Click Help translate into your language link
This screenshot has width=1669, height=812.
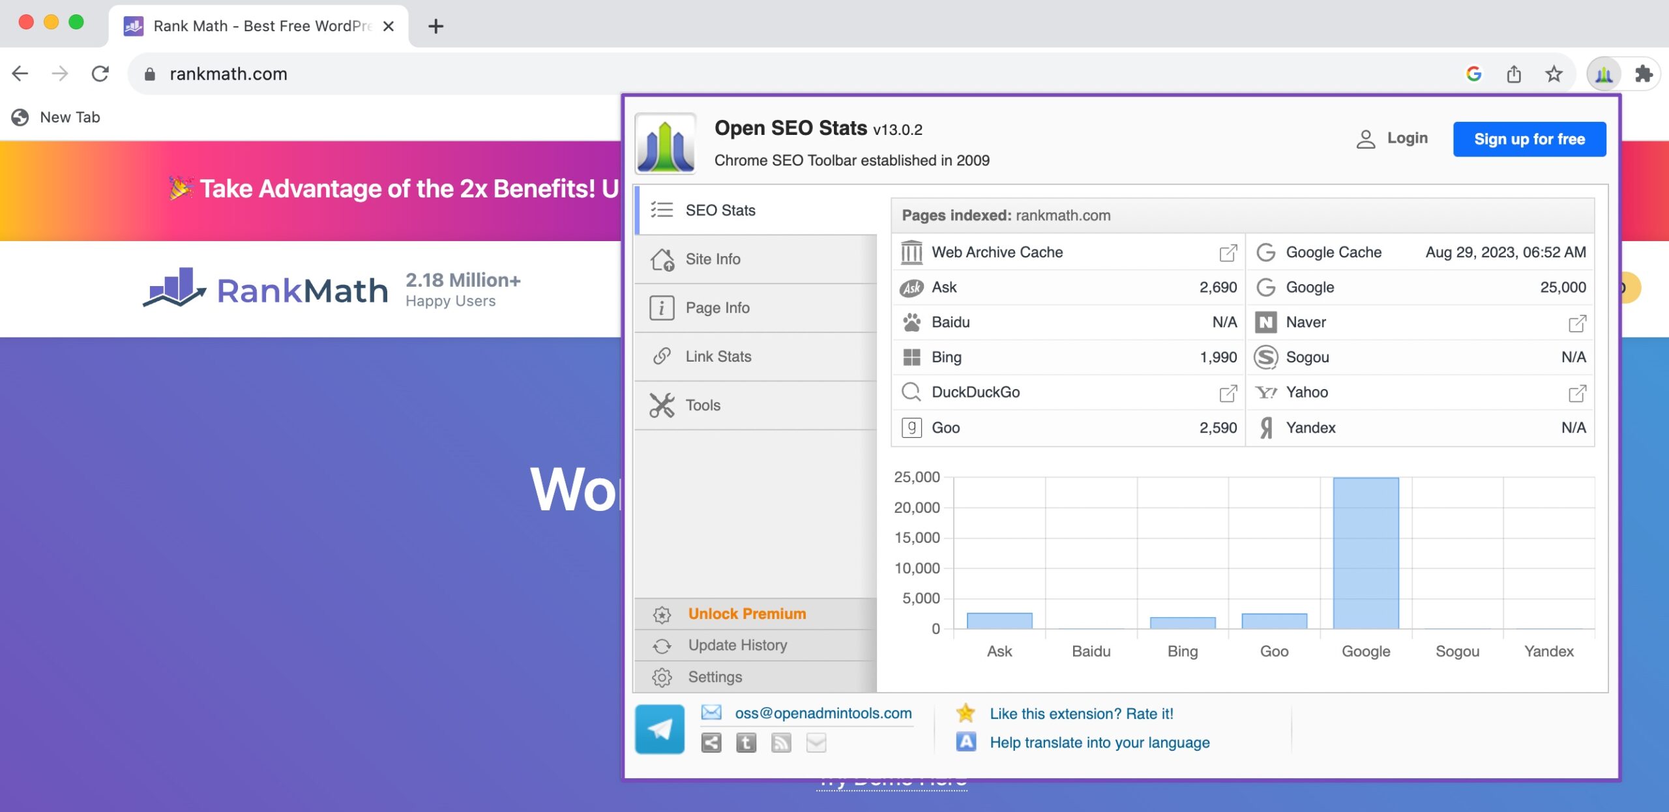tap(1100, 743)
